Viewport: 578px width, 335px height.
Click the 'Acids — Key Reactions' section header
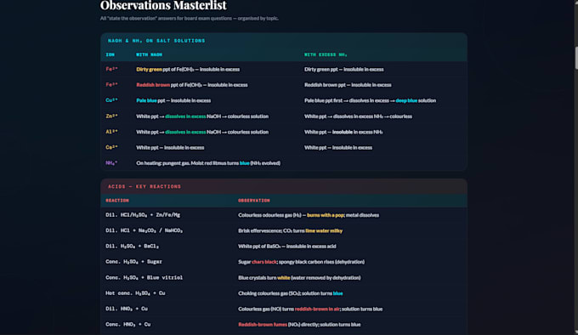coord(144,186)
